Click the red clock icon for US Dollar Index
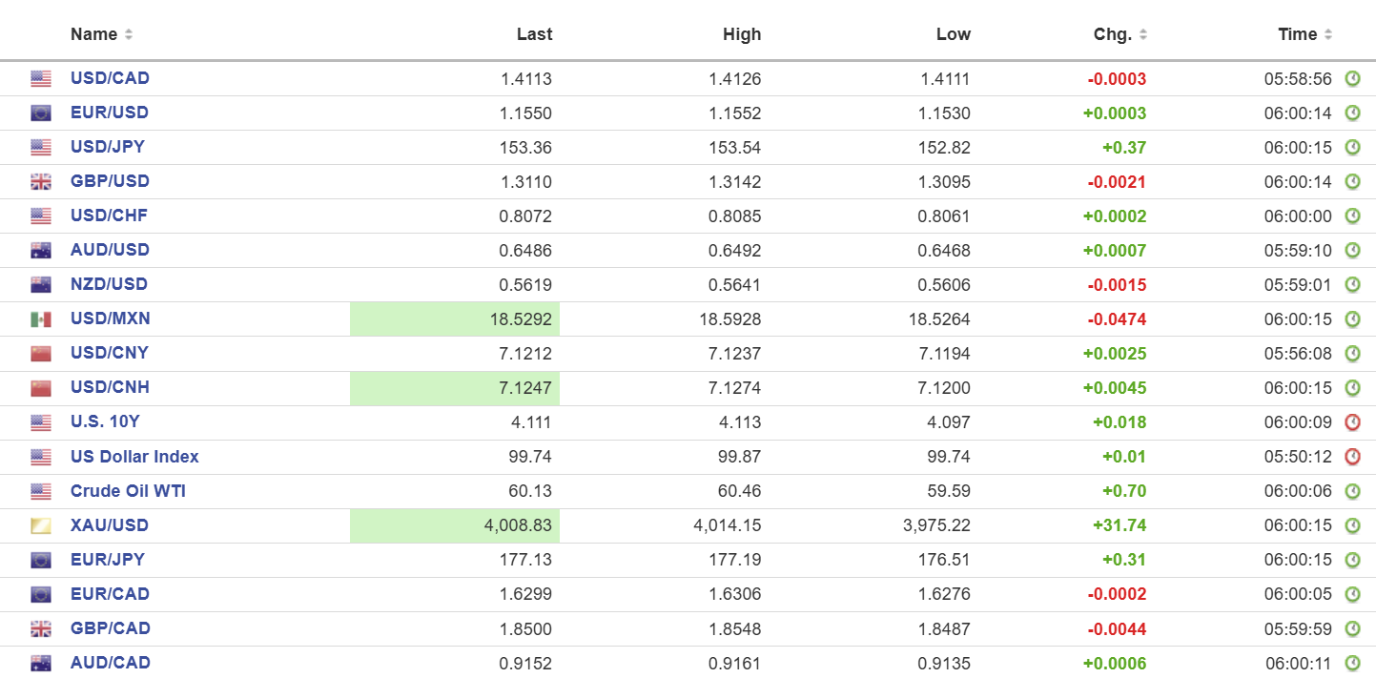The height and width of the screenshot is (678, 1376). pyautogui.click(x=1352, y=457)
